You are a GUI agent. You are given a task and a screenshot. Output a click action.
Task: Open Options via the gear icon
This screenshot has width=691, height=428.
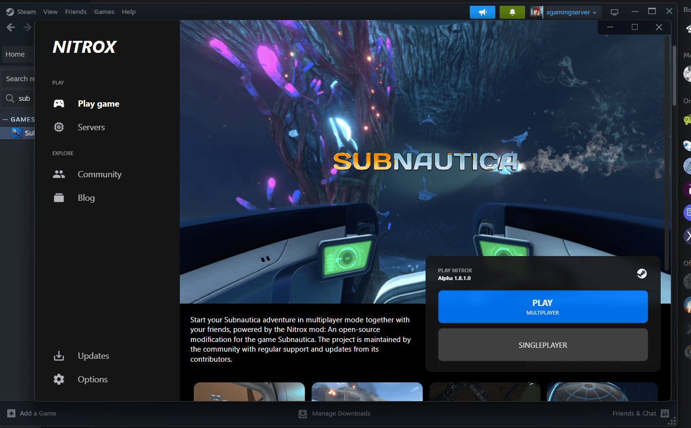tap(59, 379)
